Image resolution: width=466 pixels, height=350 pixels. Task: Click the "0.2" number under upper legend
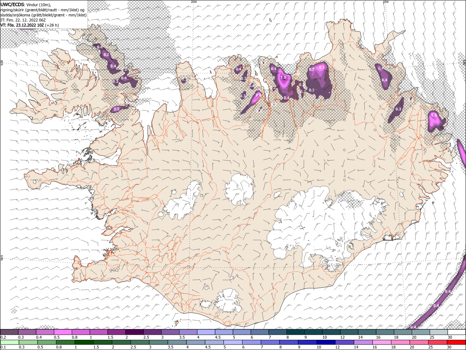[3, 337]
